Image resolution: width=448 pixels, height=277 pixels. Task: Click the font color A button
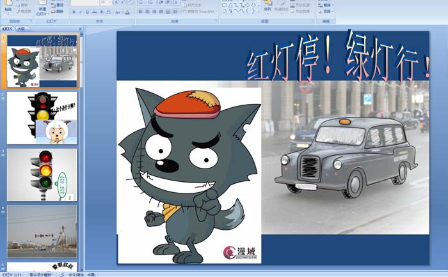point(127,12)
